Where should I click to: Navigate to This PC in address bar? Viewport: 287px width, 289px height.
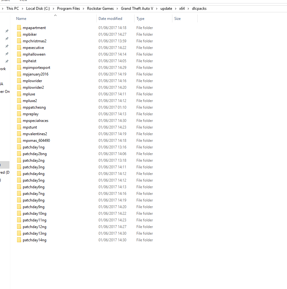(x=13, y=9)
